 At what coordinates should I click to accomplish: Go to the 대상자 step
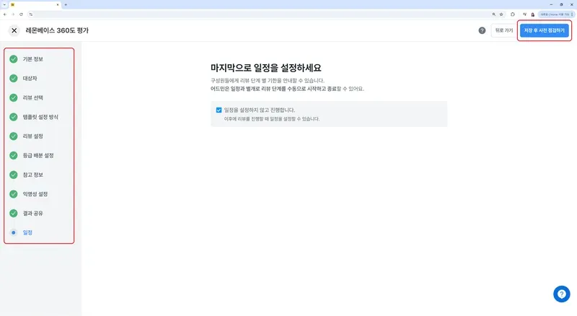[30, 79]
